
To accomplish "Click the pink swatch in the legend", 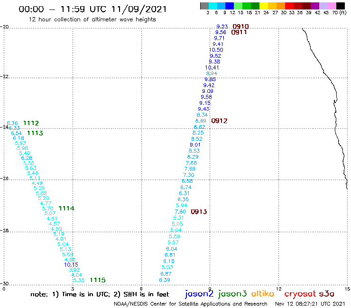I will pos(332,6).
